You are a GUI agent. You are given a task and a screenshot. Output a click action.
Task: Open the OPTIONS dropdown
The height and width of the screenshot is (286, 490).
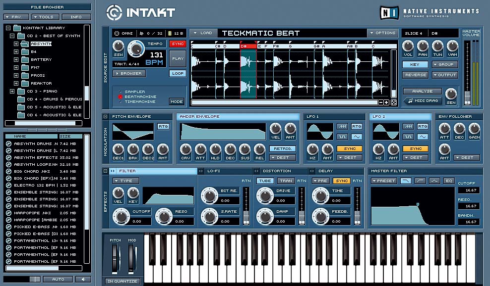coord(382,33)
